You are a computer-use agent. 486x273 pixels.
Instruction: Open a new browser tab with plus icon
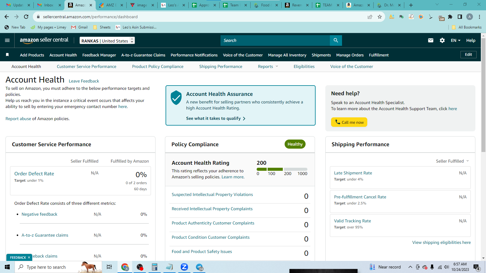click(x=411, y=5)
